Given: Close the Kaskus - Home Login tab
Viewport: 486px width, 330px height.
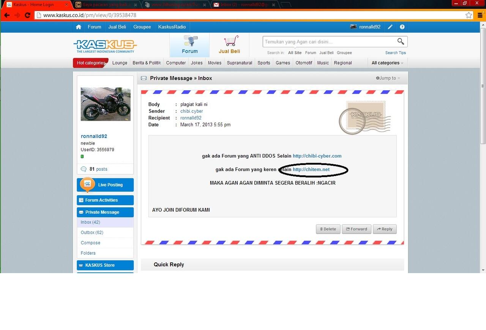Looking at the screenshot, I should coord(66,5).
